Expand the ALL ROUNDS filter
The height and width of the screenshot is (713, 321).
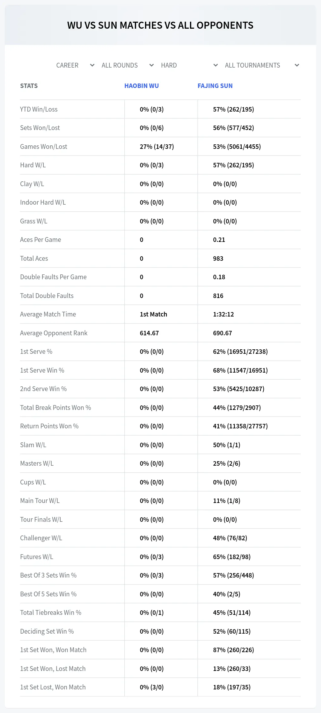[x=128, y=65]
